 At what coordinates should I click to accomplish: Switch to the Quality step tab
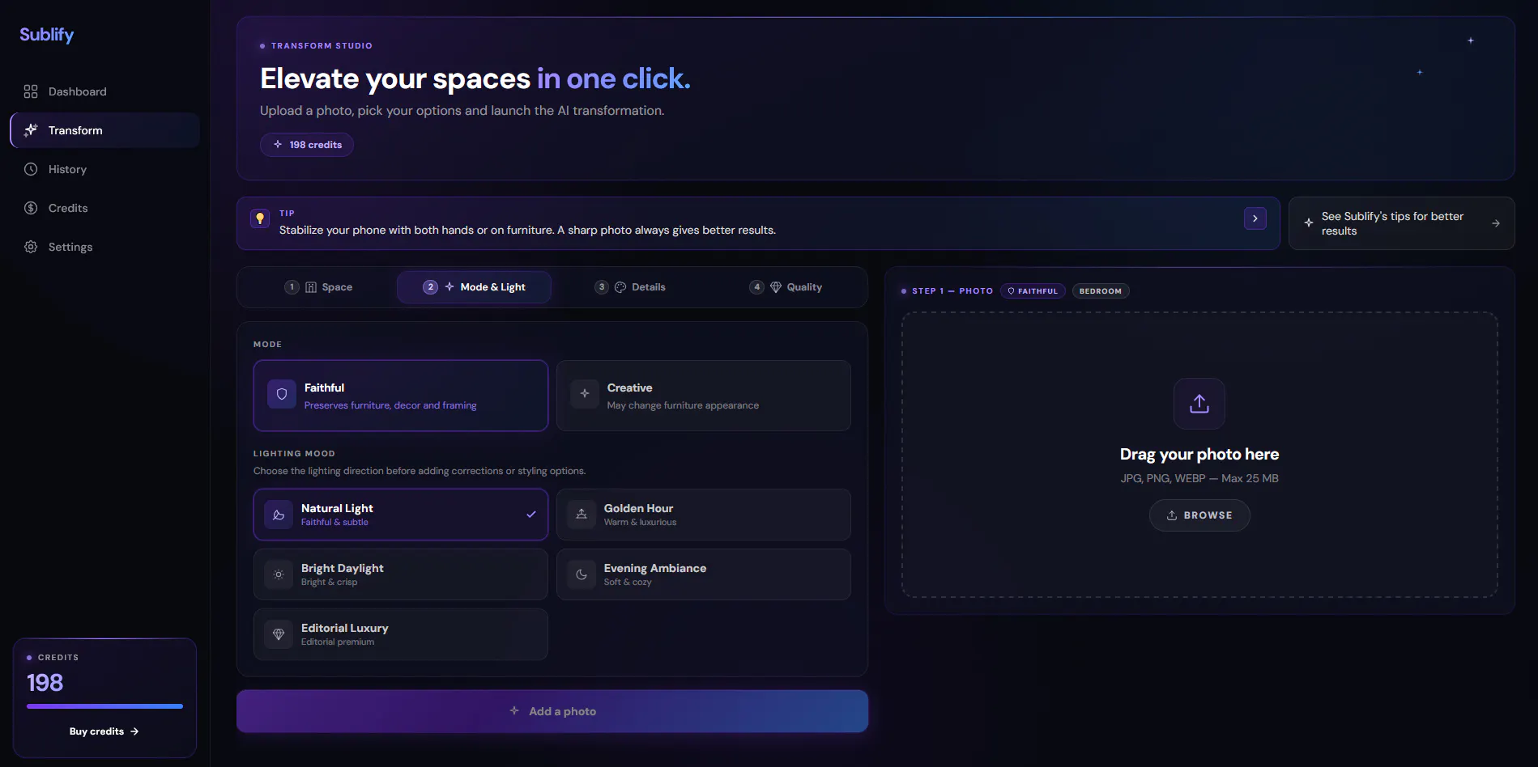[x=786, y=287]
